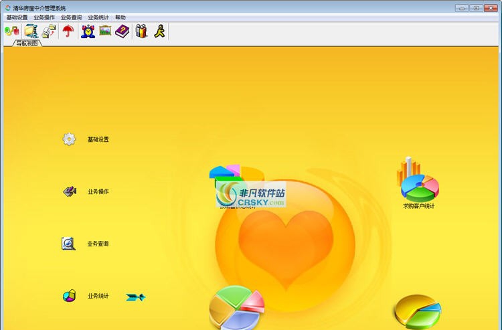Click the two people users toolbar icon
The height and width of the screenshot is (330, 502).
[x=141, y=31]
